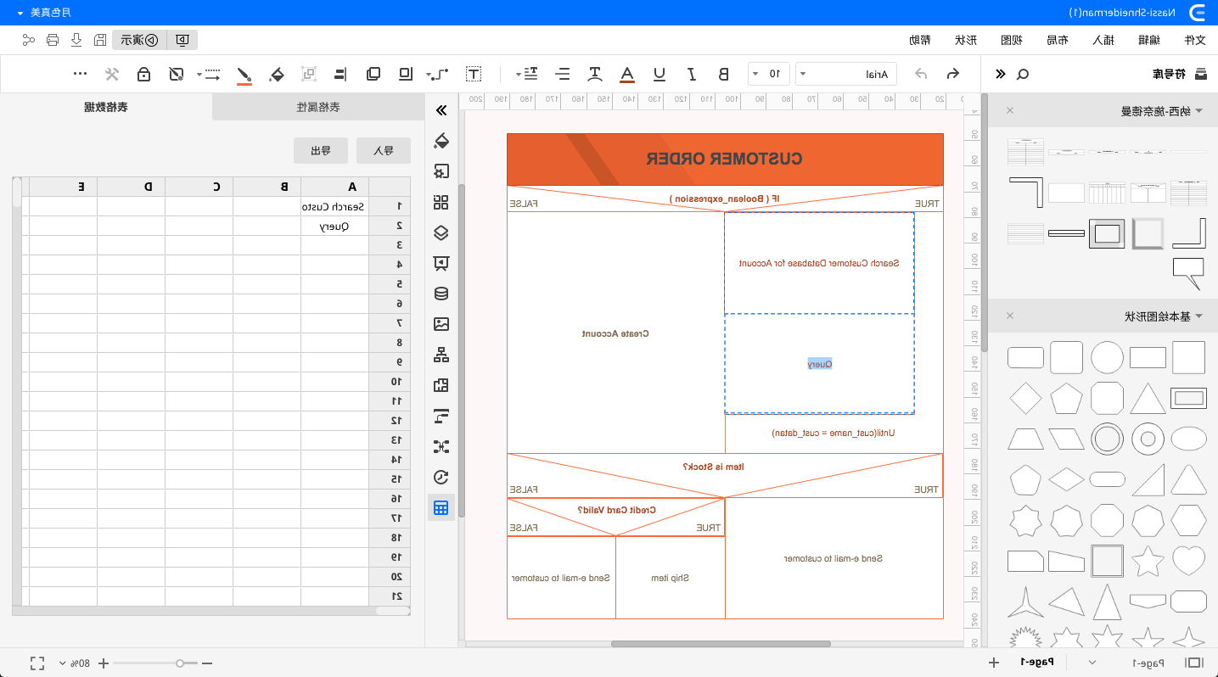Close the 纳西-施奈德曼 library section
The height and width of the screenshot is (677, 1218).
[x=1010, y=110]
